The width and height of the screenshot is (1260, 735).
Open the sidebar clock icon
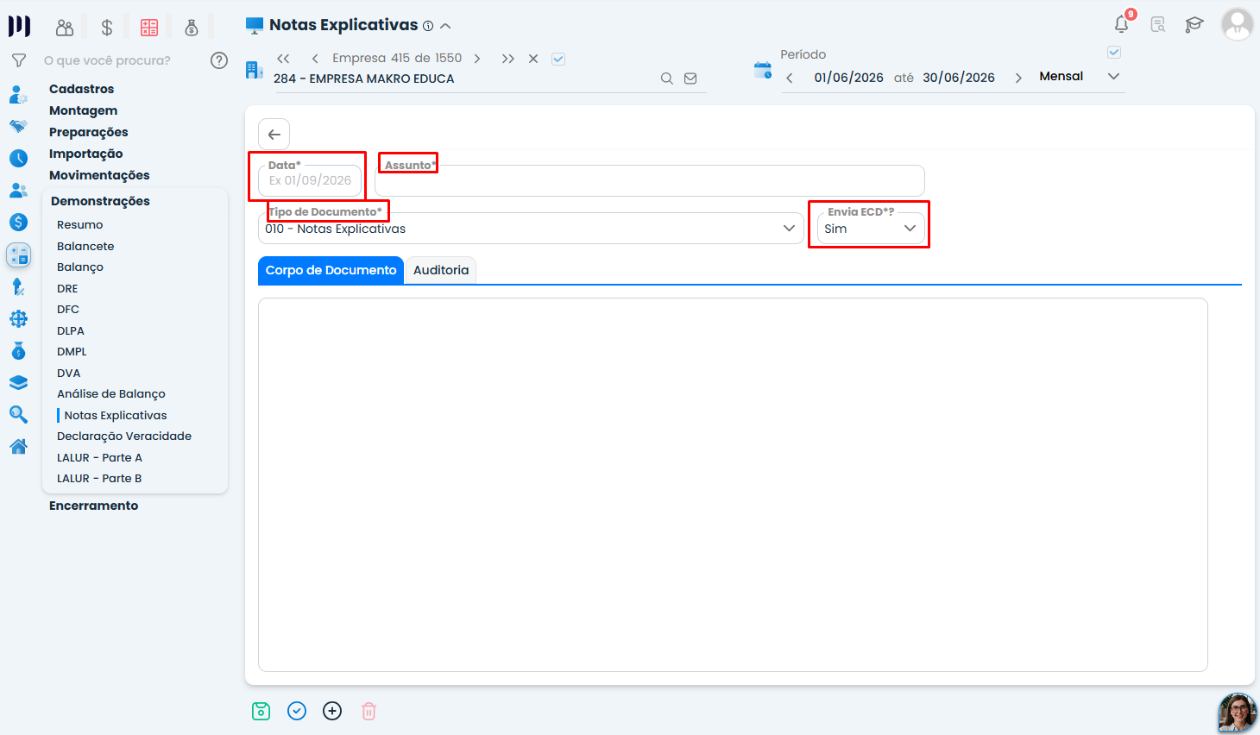[18, 158]
